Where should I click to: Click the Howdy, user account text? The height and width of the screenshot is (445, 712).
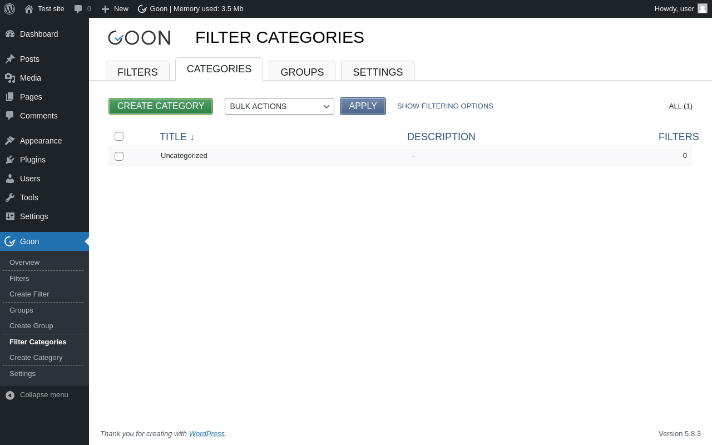(674, 9)
